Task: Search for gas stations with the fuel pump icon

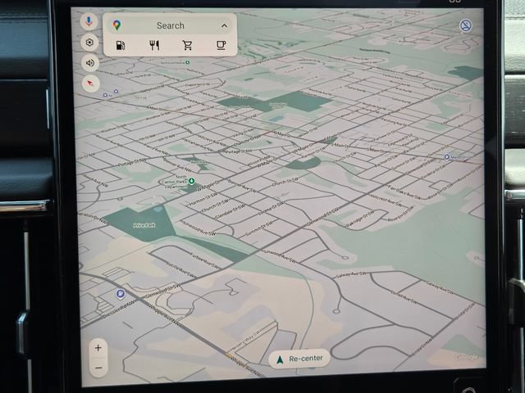Action: point(121,45)
